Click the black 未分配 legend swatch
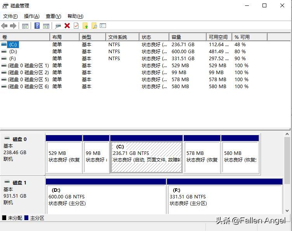292x231 pixels. (4, 218)
